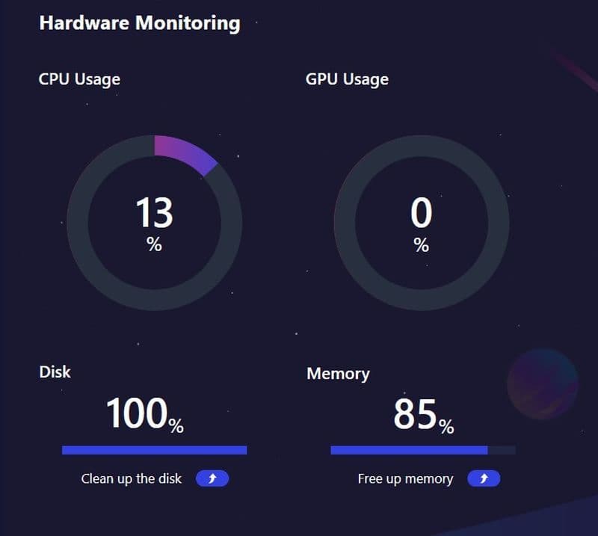Click the Disk usage progress bar
The image size is (598, 536).
155,450
